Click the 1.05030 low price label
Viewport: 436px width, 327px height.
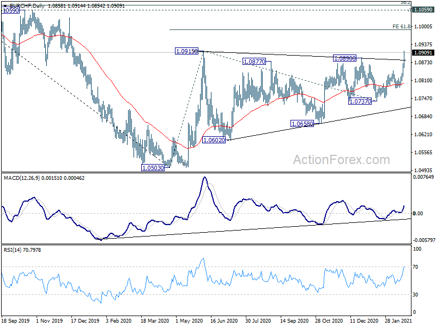[x=153, y=168]
